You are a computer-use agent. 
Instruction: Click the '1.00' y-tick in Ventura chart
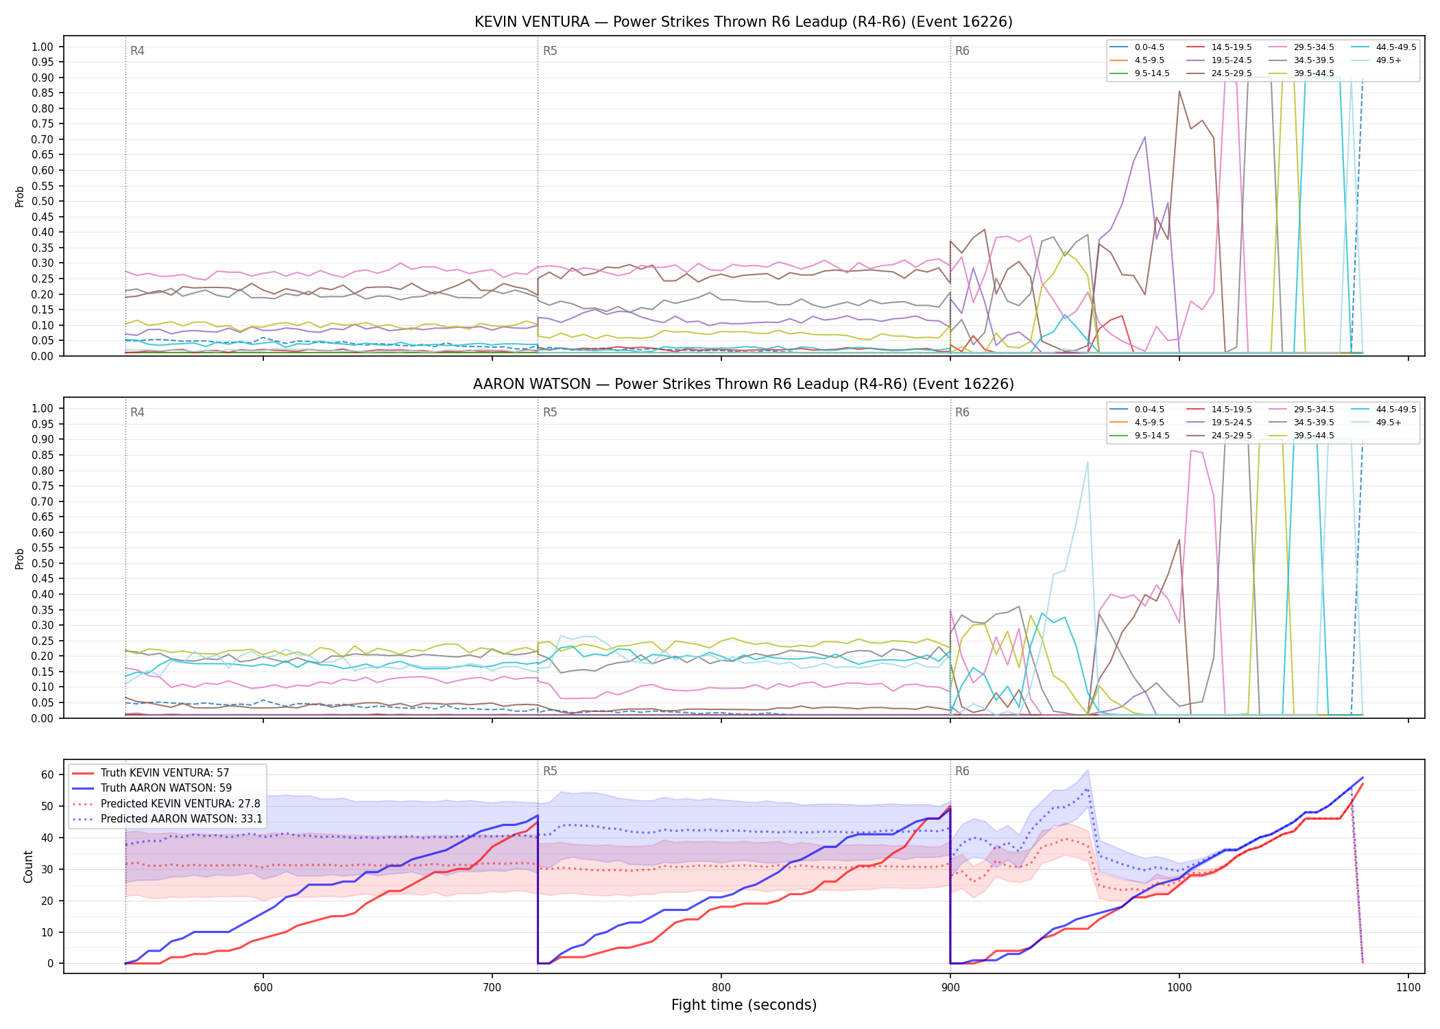click(43, 47)
